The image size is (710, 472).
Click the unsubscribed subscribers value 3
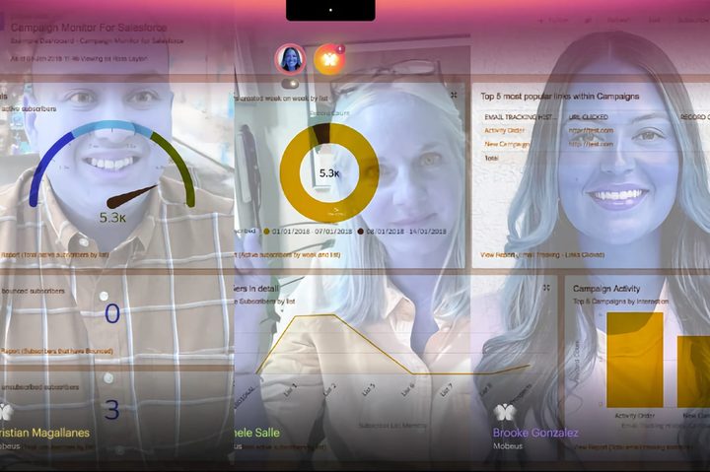(111, 410)
